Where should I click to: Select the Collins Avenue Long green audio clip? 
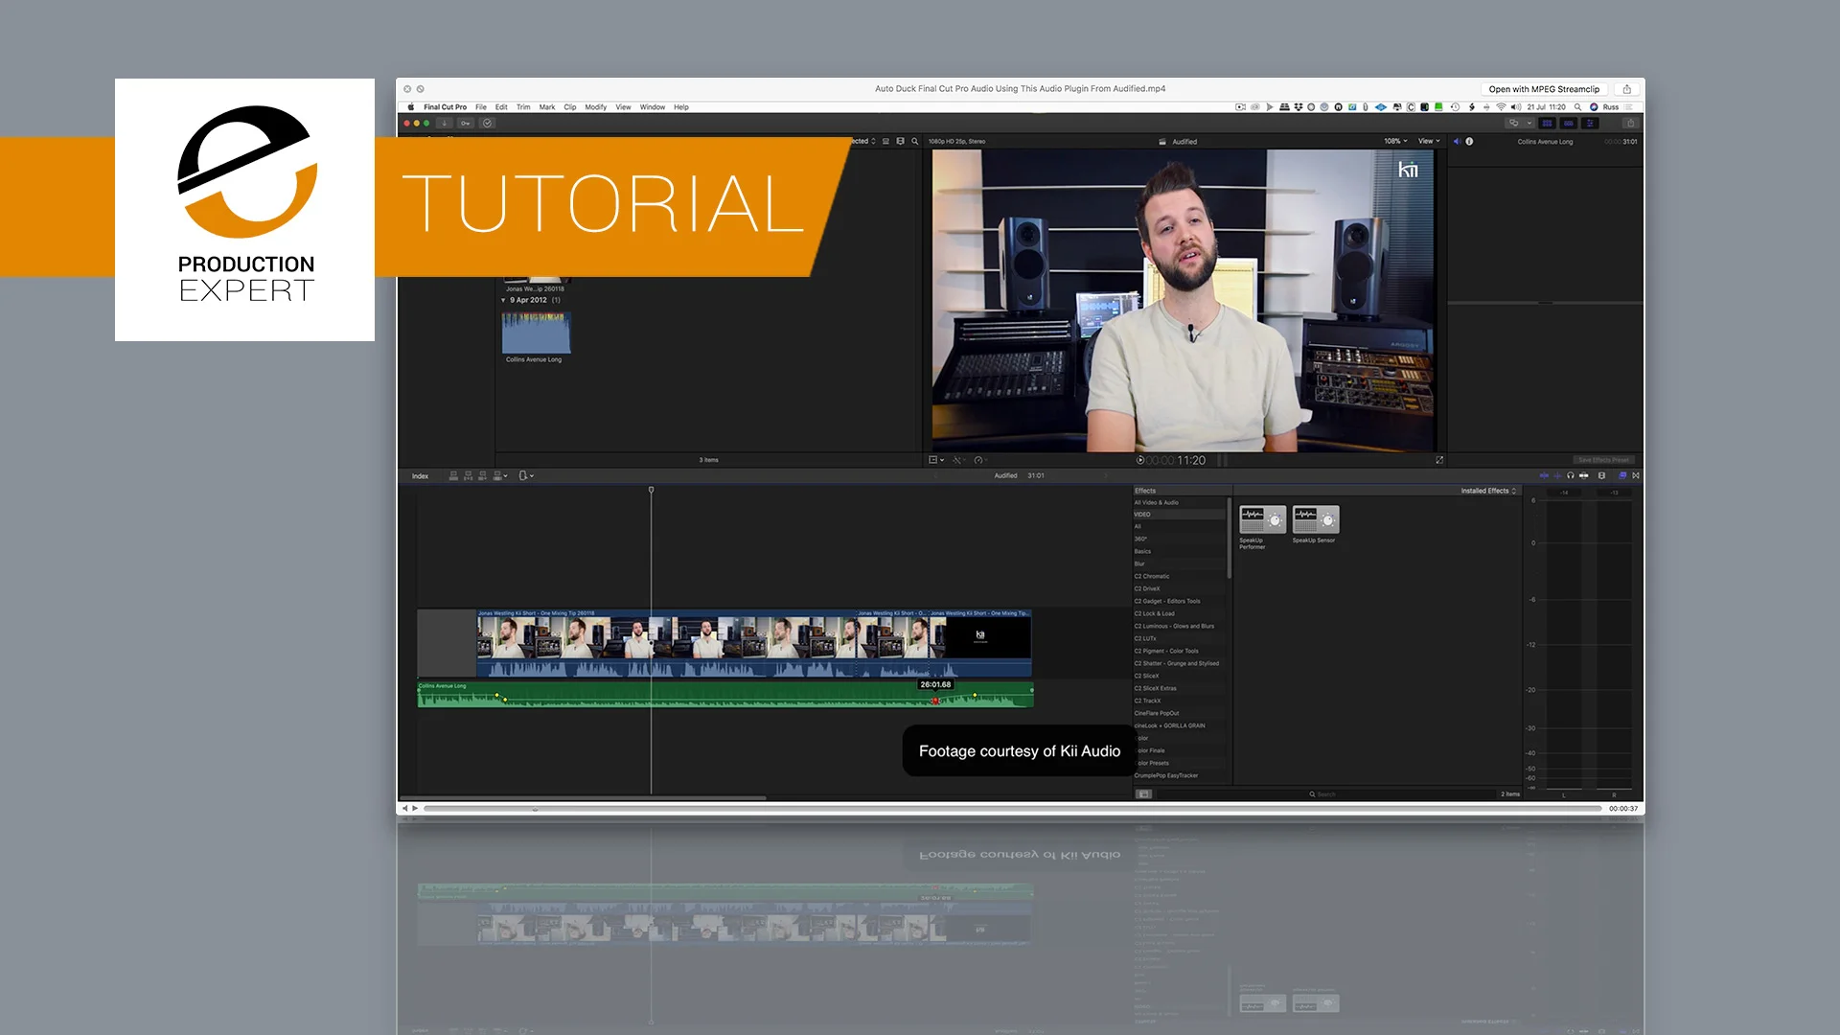tap(725, 695)
